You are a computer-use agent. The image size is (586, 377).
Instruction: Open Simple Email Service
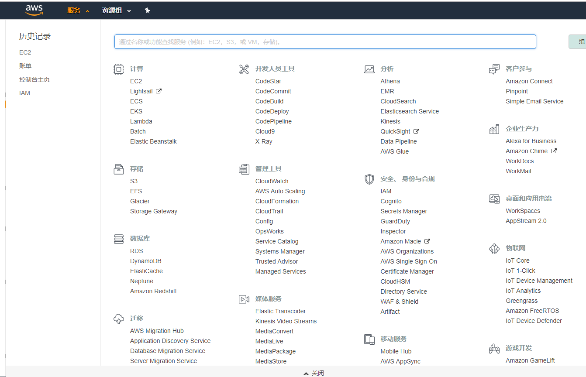click(x=534, y=101)
